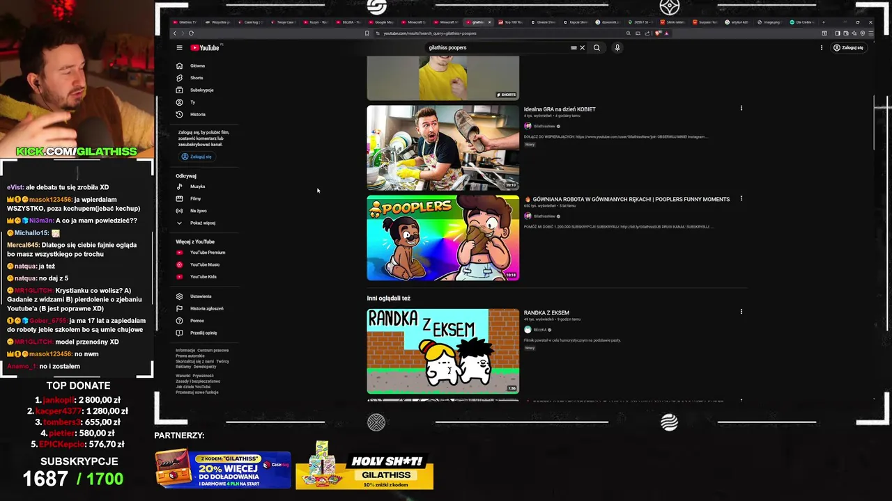Click Przetestuj nowe funkcje footer link
Image resolution: width=892 pixels, height=501 pixels.
coord(197,392)
